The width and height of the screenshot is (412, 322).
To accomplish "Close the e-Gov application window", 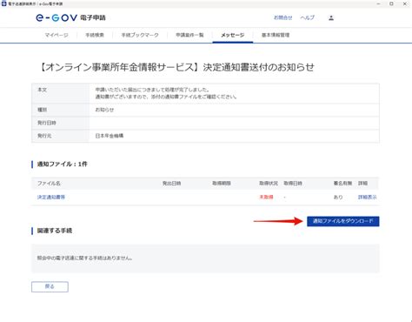I will coord(405,3).
